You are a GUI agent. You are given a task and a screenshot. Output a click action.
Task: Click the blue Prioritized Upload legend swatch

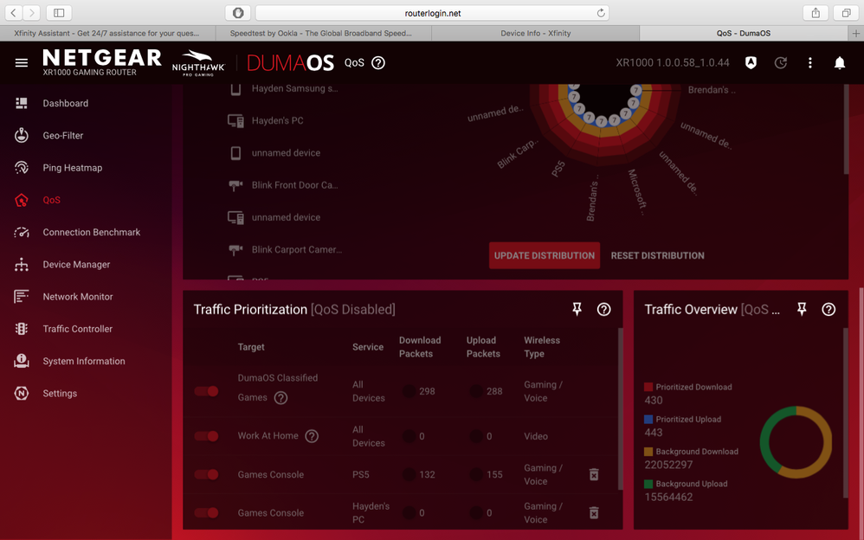click(x=648, y=420)
